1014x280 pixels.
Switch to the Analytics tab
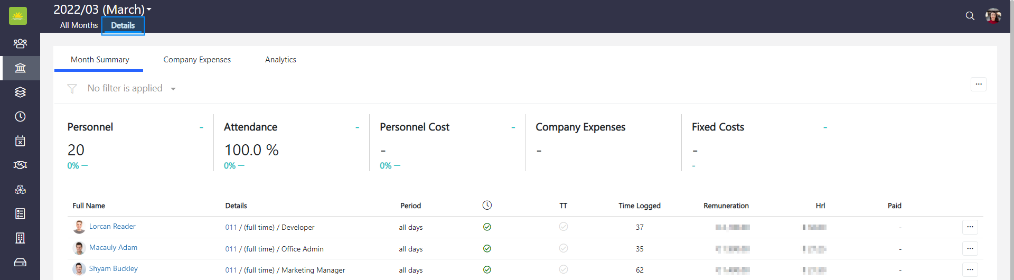pos(280,60)
